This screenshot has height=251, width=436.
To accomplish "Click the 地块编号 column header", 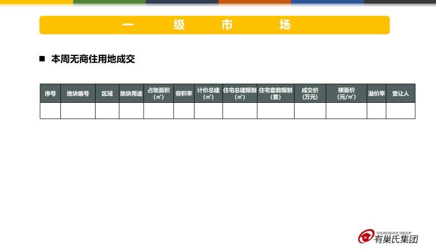I will 78,93.
